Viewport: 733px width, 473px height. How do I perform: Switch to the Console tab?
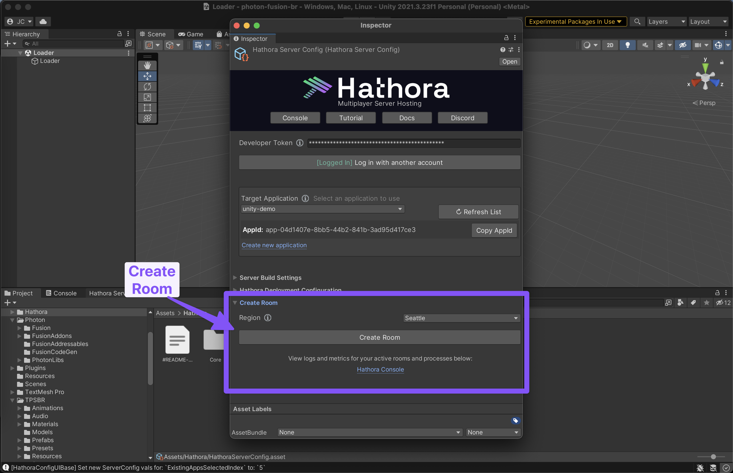61,293
